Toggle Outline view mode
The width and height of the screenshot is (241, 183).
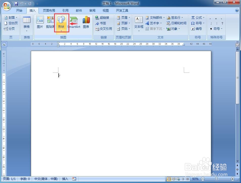pyautogui.click(x=183, y=179)
